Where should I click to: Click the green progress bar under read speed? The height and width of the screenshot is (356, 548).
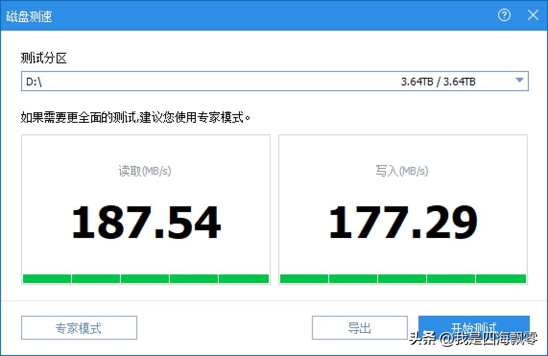145,278
